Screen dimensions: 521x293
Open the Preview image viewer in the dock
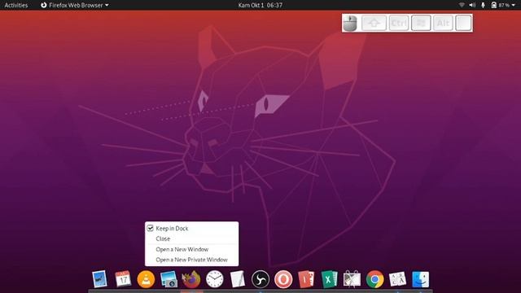tap(99, 279)
